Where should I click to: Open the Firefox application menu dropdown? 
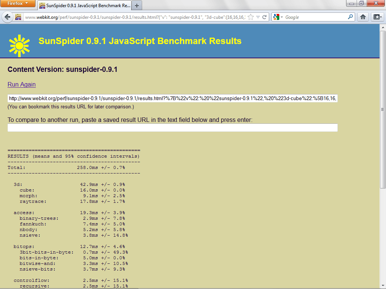pos(18,3)
